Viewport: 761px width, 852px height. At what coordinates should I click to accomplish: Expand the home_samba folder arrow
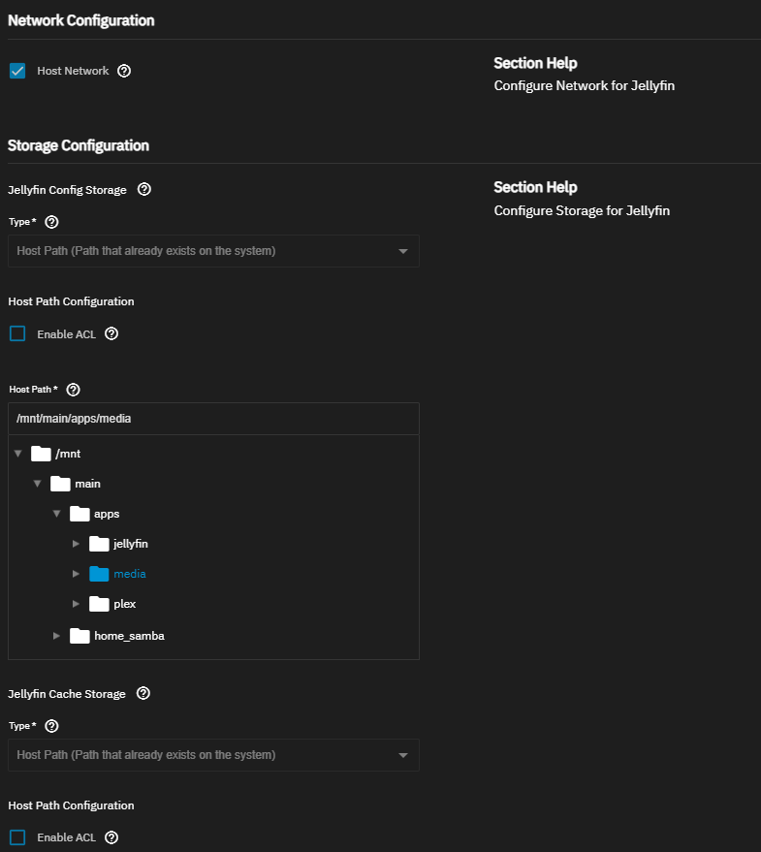tap(56, 636)
